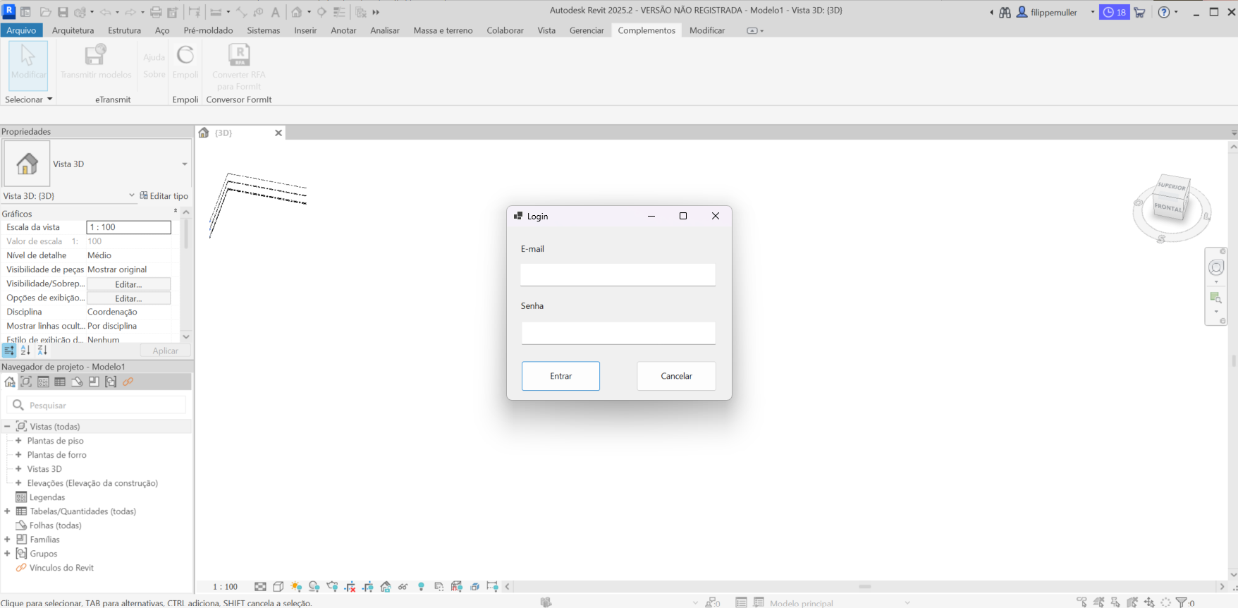
Task: Expand the Elevações tree node
Action: tap(18, 483)
